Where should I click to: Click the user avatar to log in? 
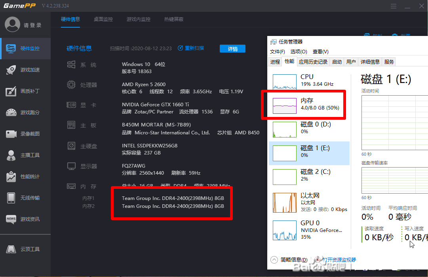tap(12, 24)
